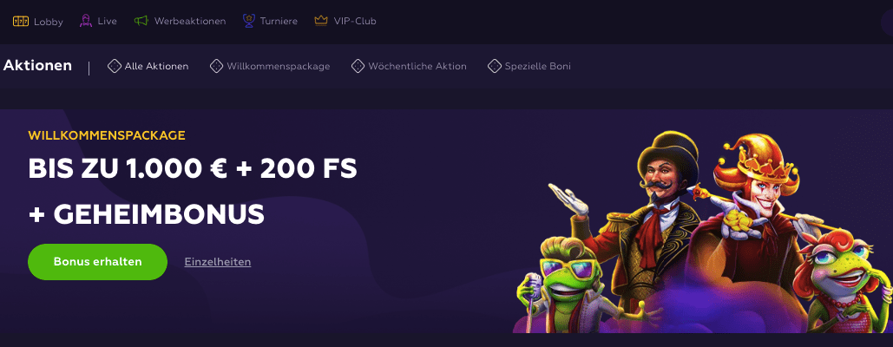Go to the Turniere text link
Screen dimensions: 893x347
point(279,21)
